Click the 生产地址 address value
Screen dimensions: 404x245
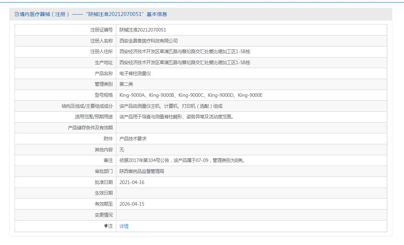pyautogui.click(x=185, y=63)
